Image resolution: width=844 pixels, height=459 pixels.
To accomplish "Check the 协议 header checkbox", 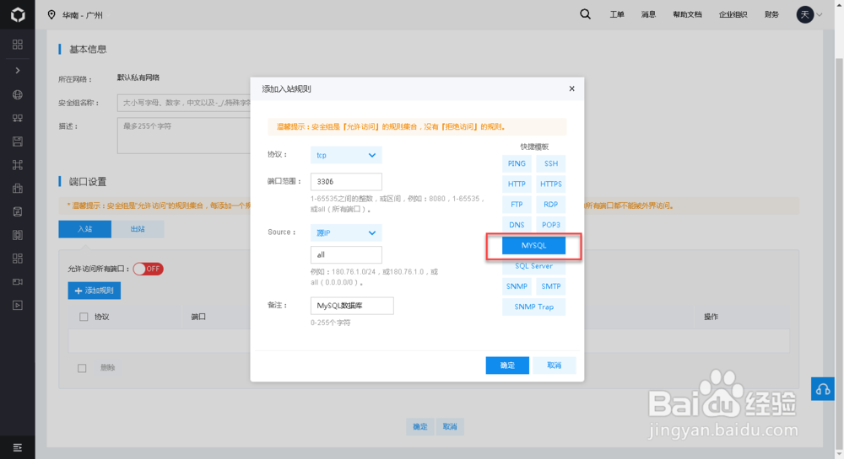I will 84,317.
